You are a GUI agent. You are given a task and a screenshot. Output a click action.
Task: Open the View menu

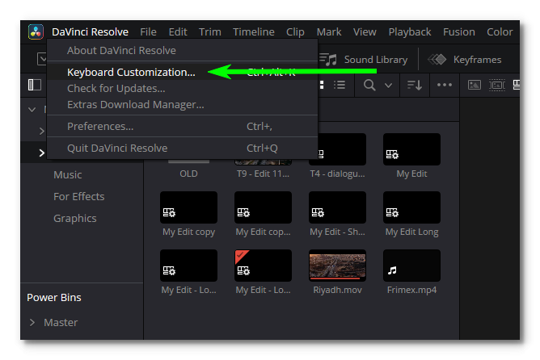click(365, 32)
